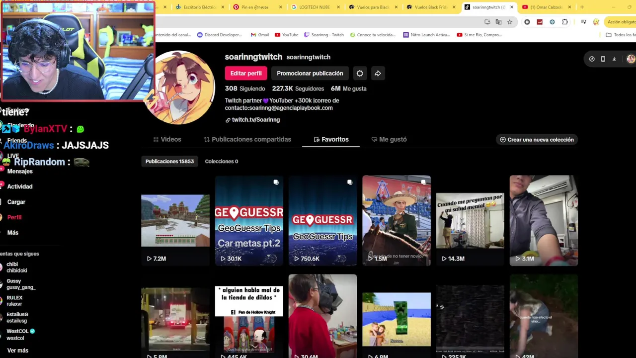Viewport: 636px width, 358px height.
Task: Close the soarinngtwitch browser tab
Action: 511,7
